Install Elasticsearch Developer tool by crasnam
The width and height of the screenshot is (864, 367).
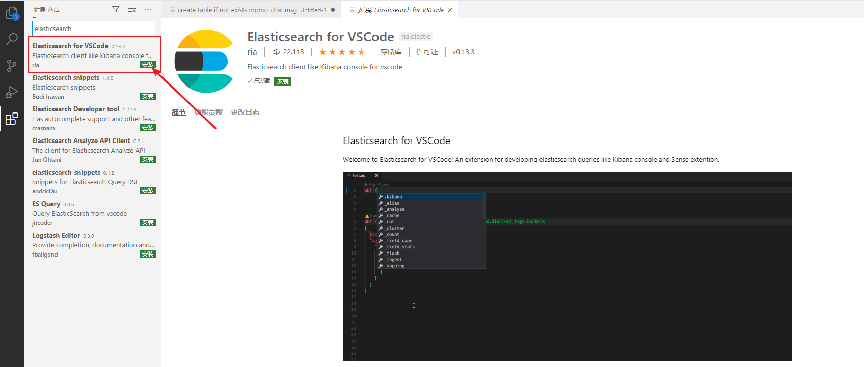148,128
